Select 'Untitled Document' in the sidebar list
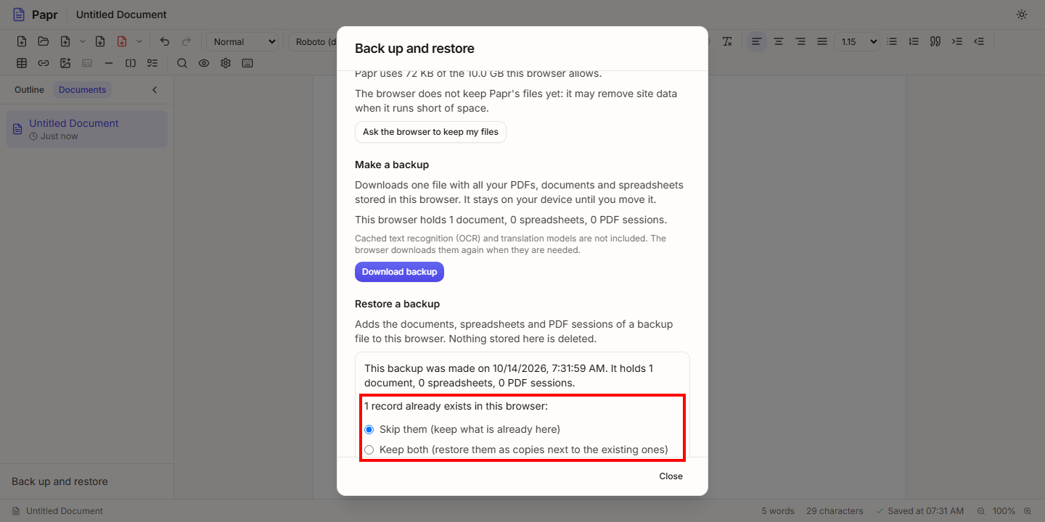The height and width of the screenshot is (522, 1045). click(86, 129)
